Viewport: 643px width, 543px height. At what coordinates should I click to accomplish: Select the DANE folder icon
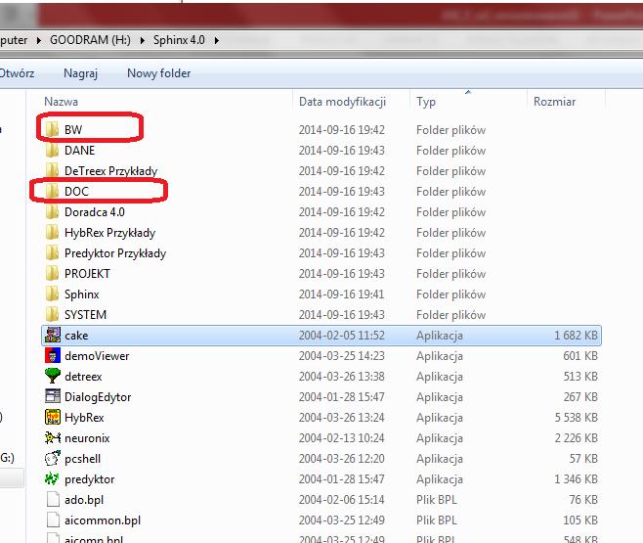pyautogui.click(x=52, y=151)
